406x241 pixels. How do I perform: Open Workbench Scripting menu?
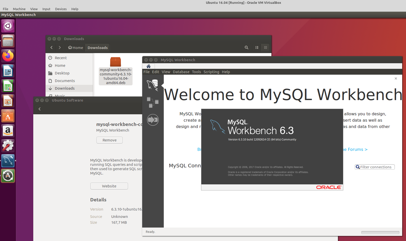[212, 72]
